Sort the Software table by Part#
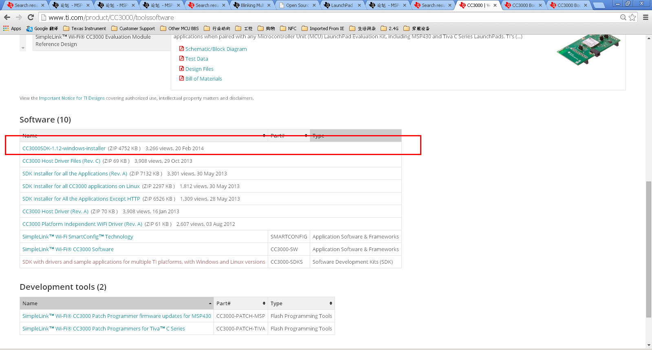 click(x=289, y=136)
